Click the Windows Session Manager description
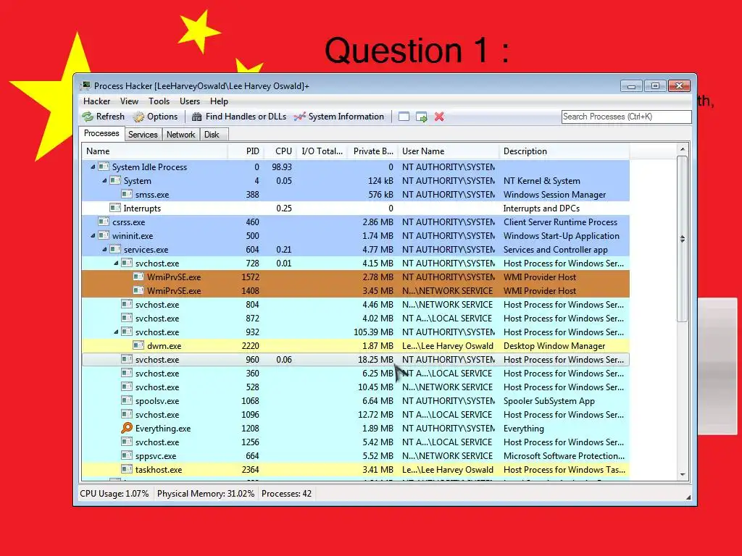The width and height of the screenshot is (742, 556). tap(554, 194)
